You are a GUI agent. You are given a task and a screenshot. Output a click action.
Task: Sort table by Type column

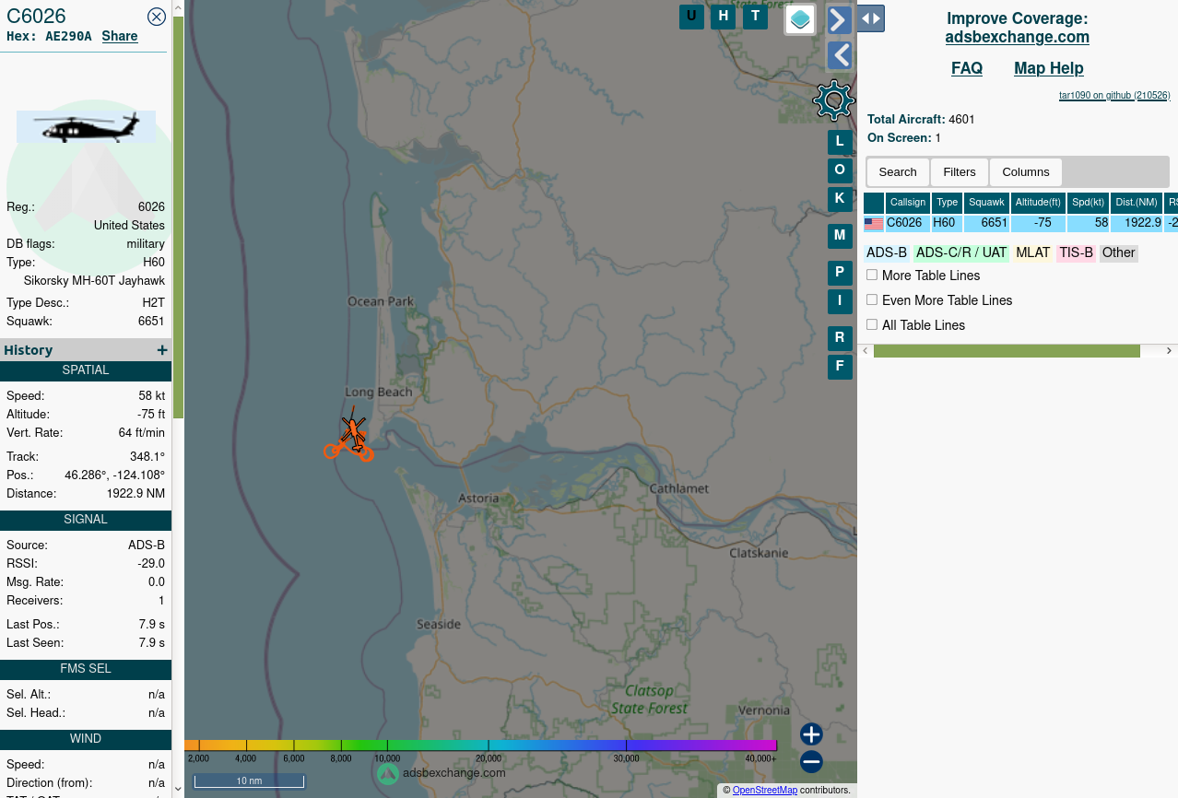(x=948, y=203)
